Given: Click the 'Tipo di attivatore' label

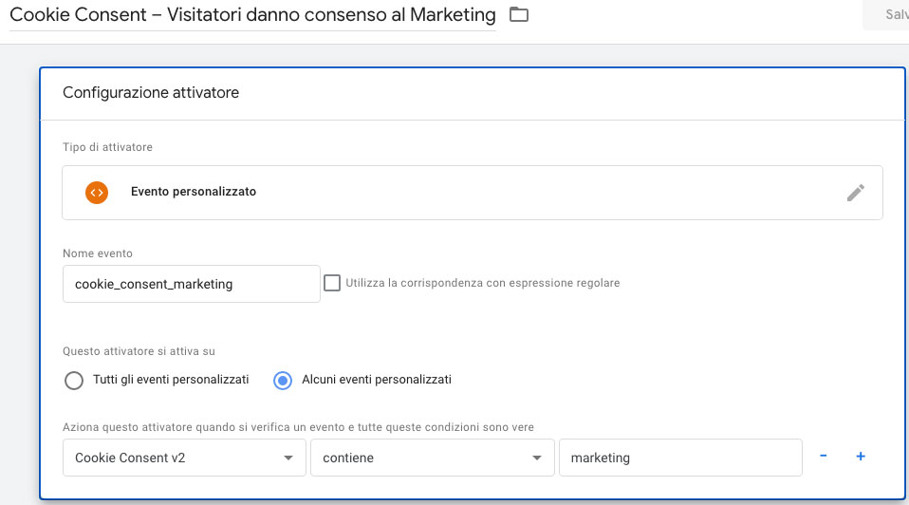Looking at the screenshot, I should [x=107, y=147].
